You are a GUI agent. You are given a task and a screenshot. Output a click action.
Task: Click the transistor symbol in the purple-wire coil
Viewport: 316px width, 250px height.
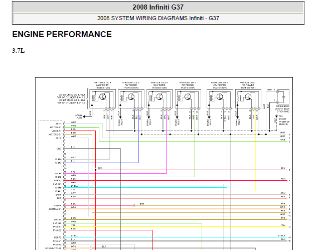[160, 97]
